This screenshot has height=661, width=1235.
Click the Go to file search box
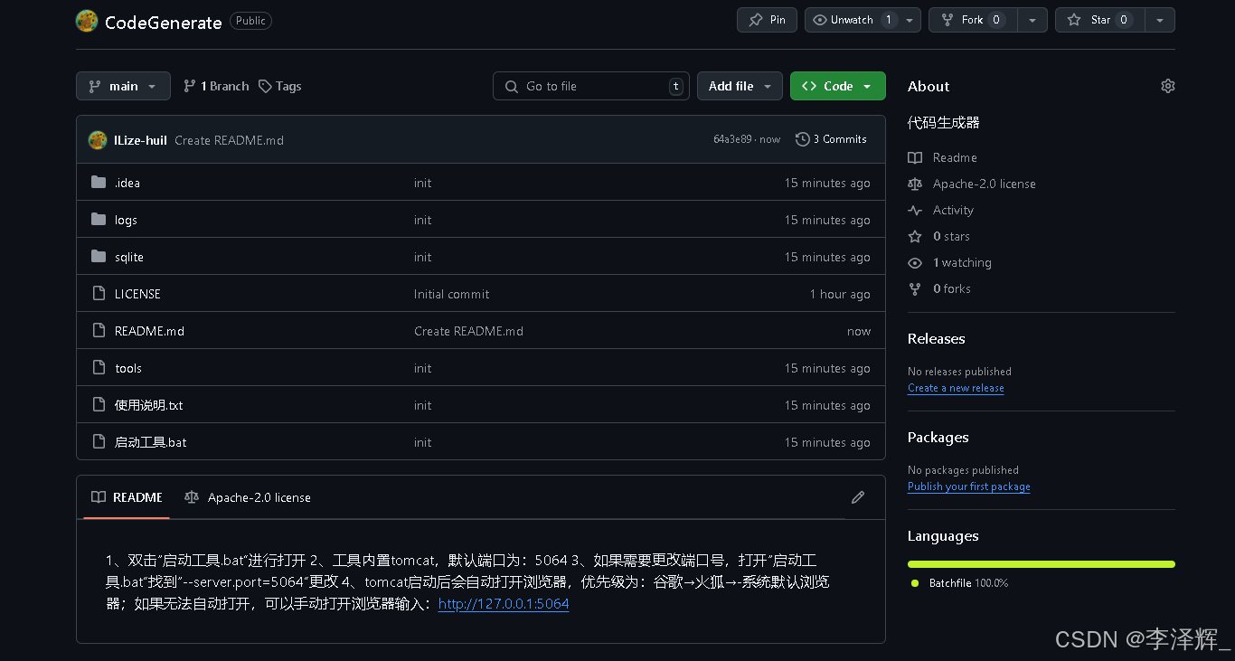pos(590,86)
